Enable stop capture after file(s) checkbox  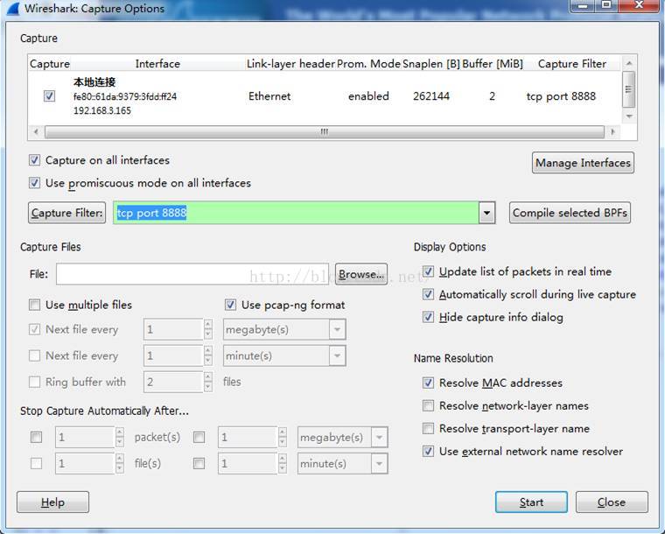click(37, 463)
